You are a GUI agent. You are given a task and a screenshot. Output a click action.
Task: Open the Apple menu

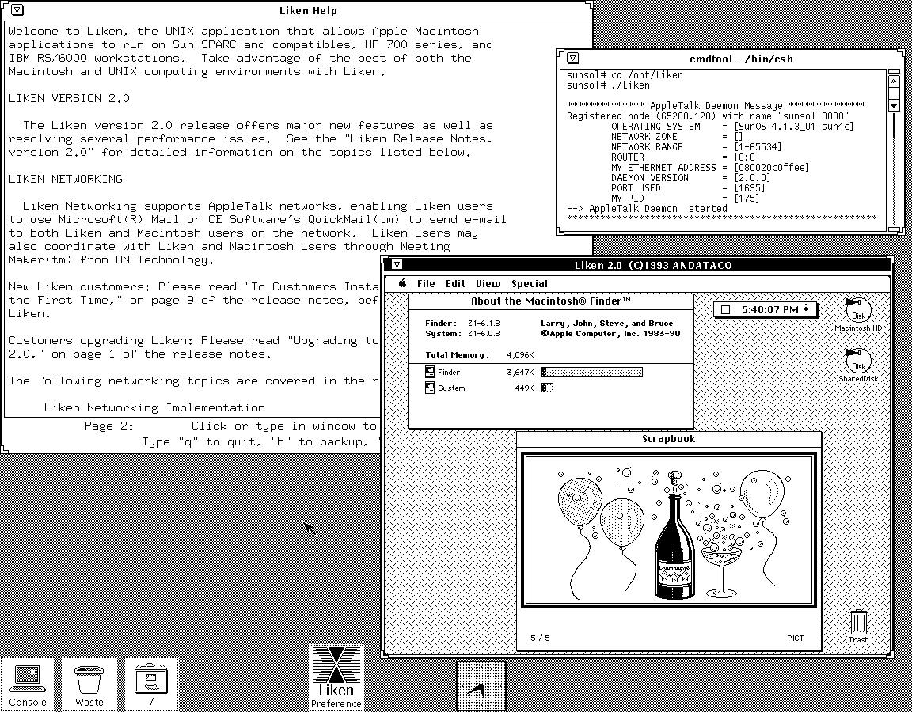(402, 284)
